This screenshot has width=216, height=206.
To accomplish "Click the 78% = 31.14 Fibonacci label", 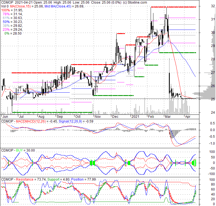I will pos(12,14).
